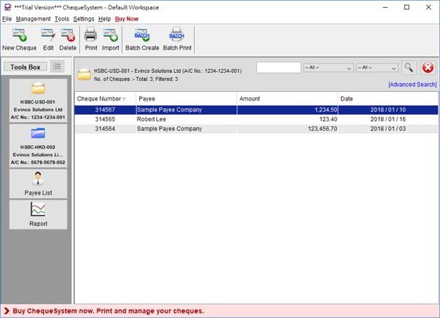Click the magnifier search button
The width and height of the screenshot is (440, 318).
click(409, 68)
